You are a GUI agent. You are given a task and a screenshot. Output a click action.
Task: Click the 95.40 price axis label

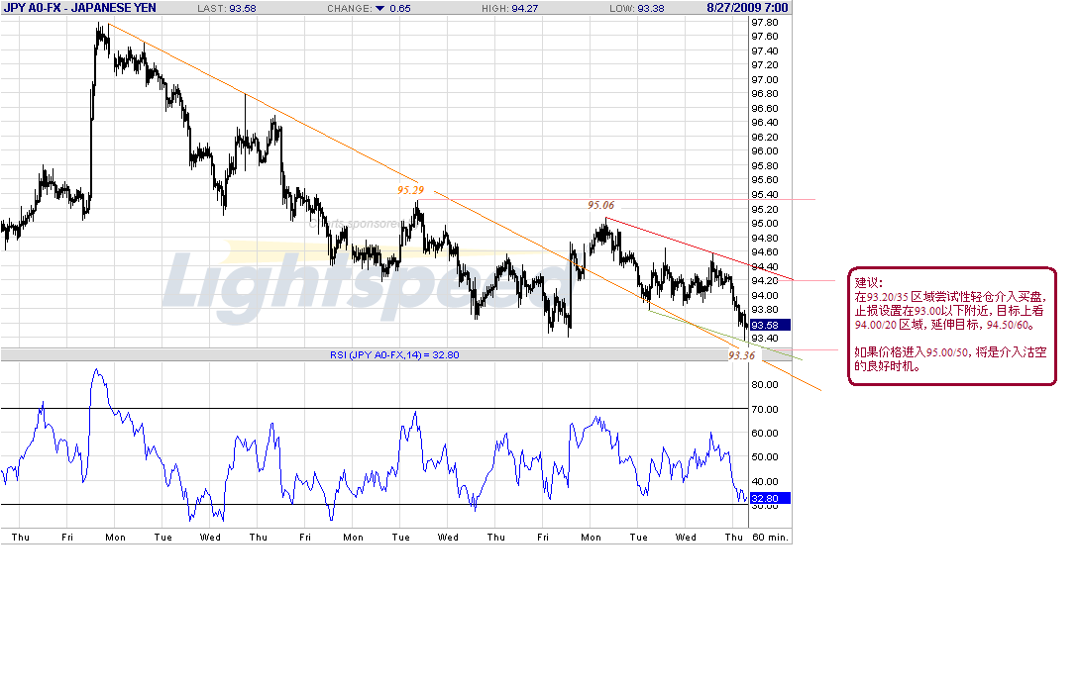click(765, 195)
